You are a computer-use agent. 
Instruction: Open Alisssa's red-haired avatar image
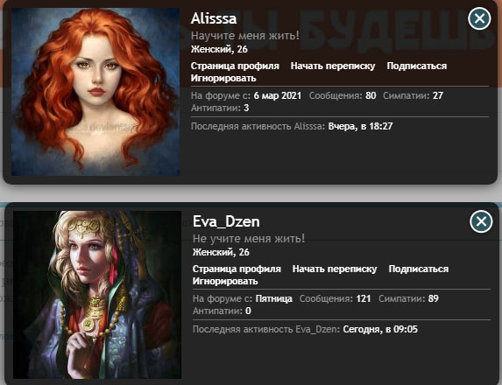95,92
